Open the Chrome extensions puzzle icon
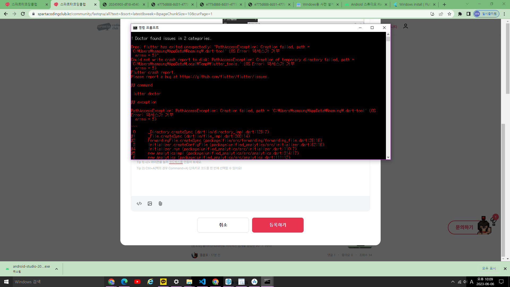This screenshot has width=510, height=287. pyautogui.click(x=460, y=14)
